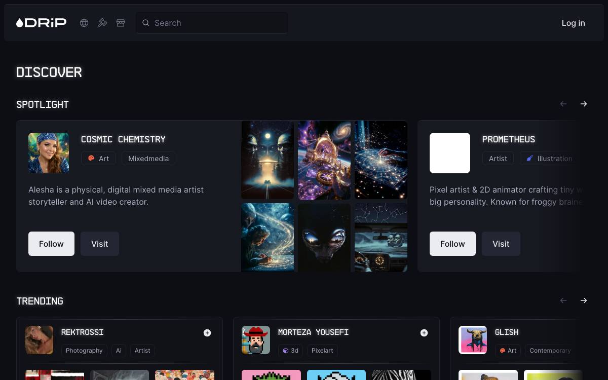The height and width of the screenshot is (380, 608).
Task: Open Morteza Yousefi pixel avatar
Action: 256,340
